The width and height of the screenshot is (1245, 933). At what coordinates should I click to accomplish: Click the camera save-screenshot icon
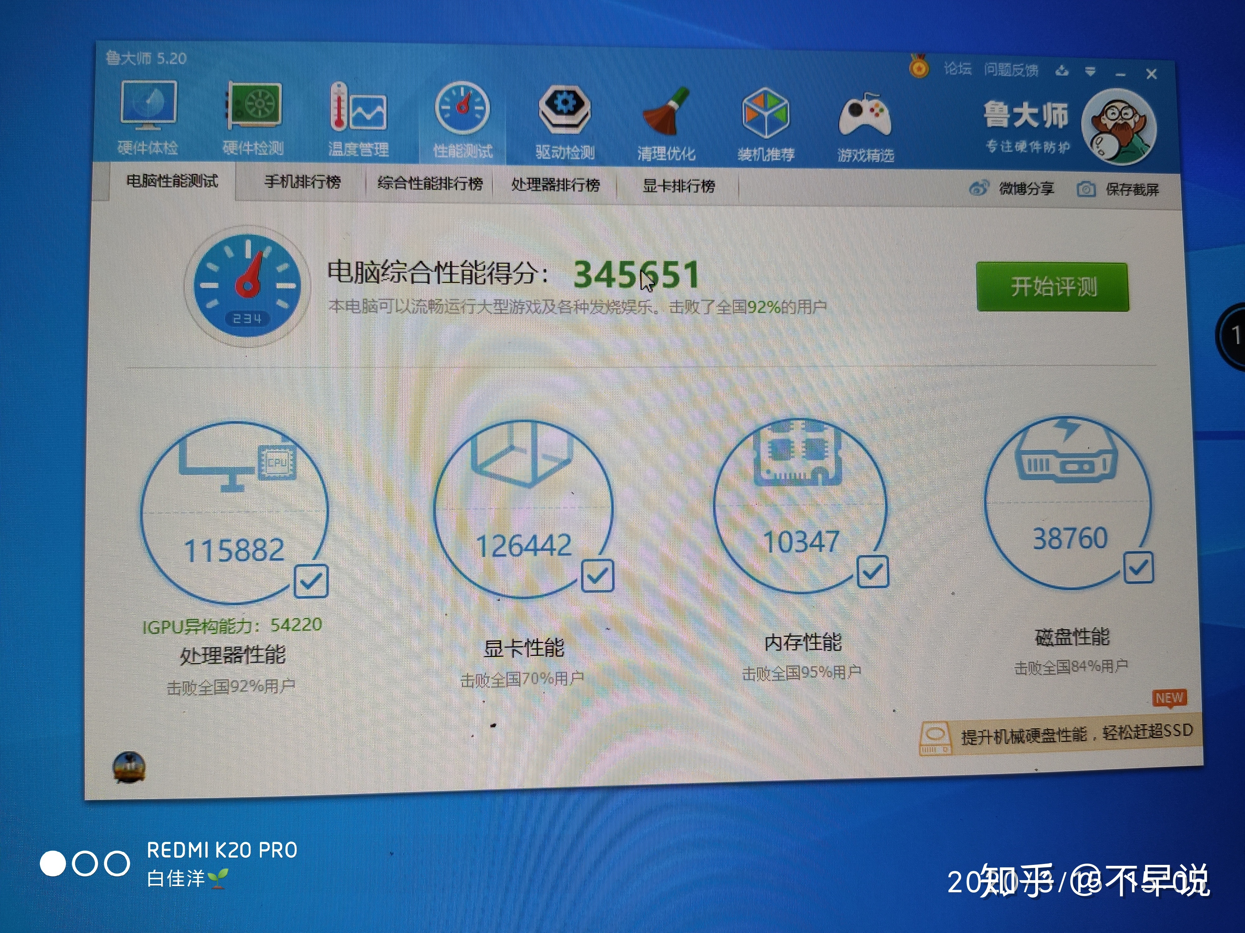[1086, 189]
